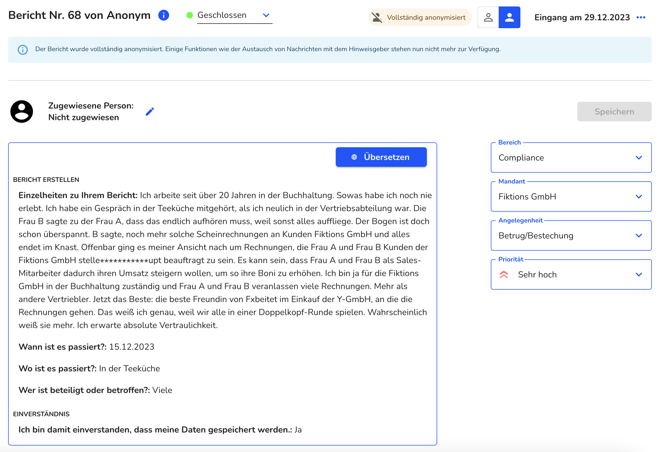Screen dimensions: 664x452
Task: Click the Vollständig anonymisiert badge
Action: (420, 17)
